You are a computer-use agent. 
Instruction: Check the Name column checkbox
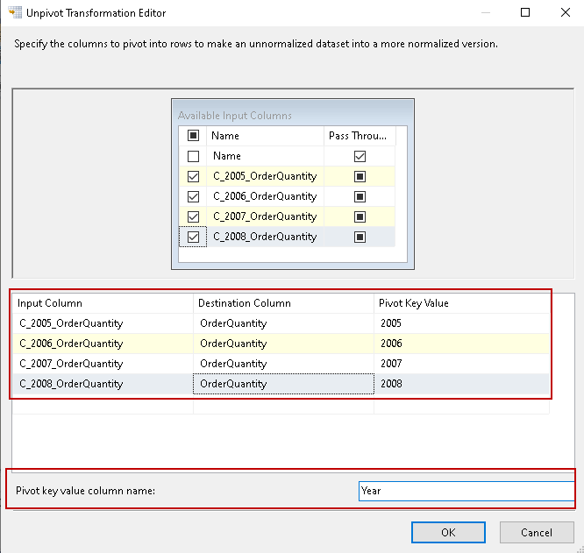coord(194,156)
